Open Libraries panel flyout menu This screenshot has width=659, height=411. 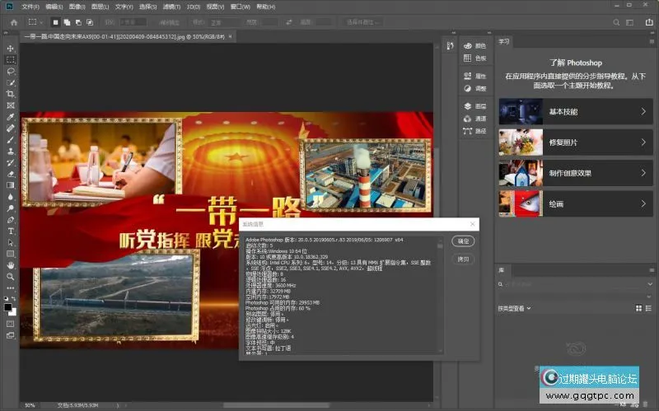point(652,270)
